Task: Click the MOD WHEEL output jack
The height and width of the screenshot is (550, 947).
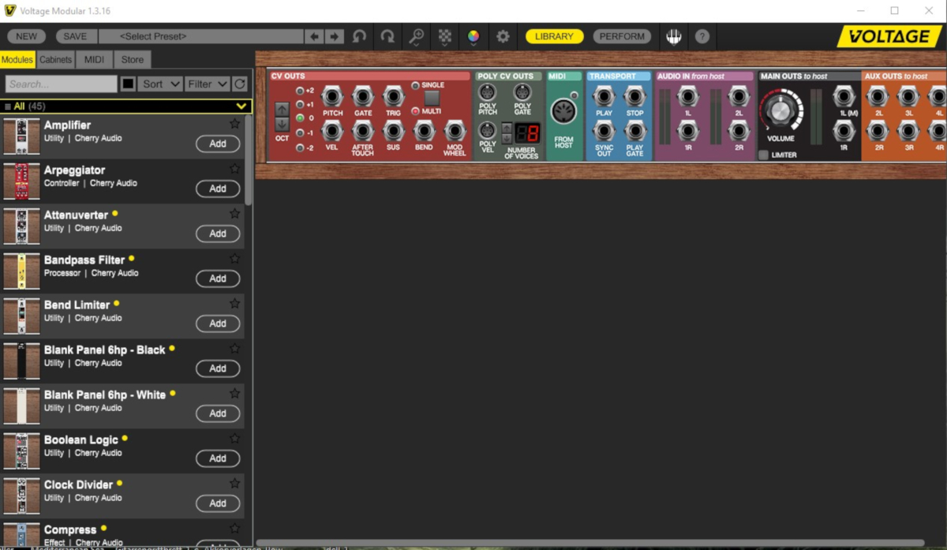Action: pyautogui.click(x=455, y=131)
